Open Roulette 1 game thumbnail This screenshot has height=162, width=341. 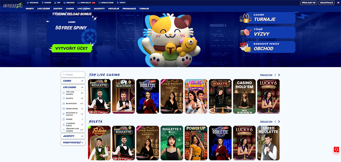[x=172, y=143]
